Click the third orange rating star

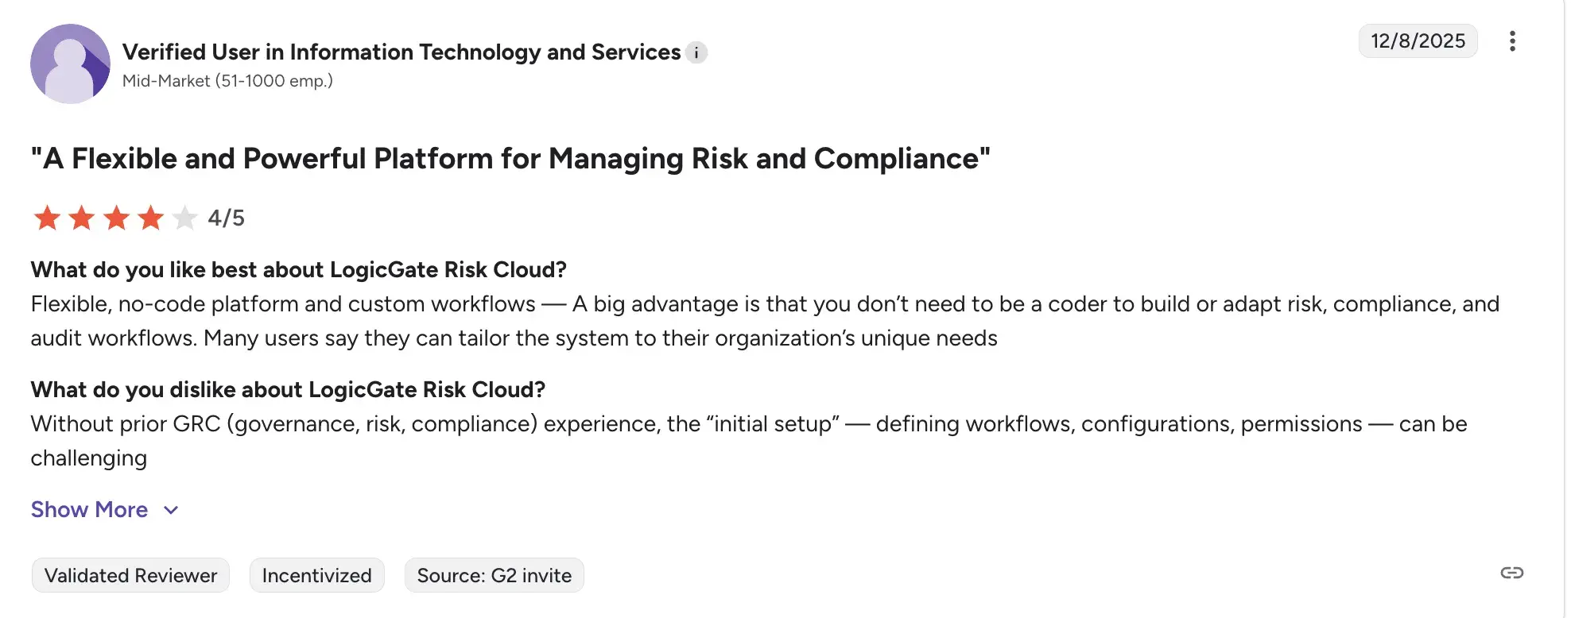[116, 218]
